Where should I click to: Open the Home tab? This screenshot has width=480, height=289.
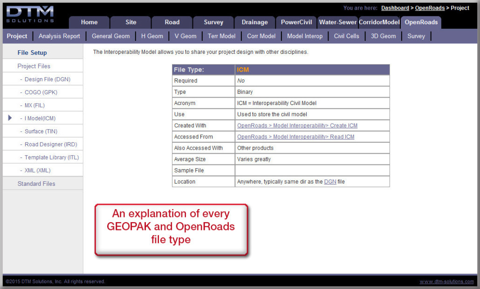click(x=89, y=22)
